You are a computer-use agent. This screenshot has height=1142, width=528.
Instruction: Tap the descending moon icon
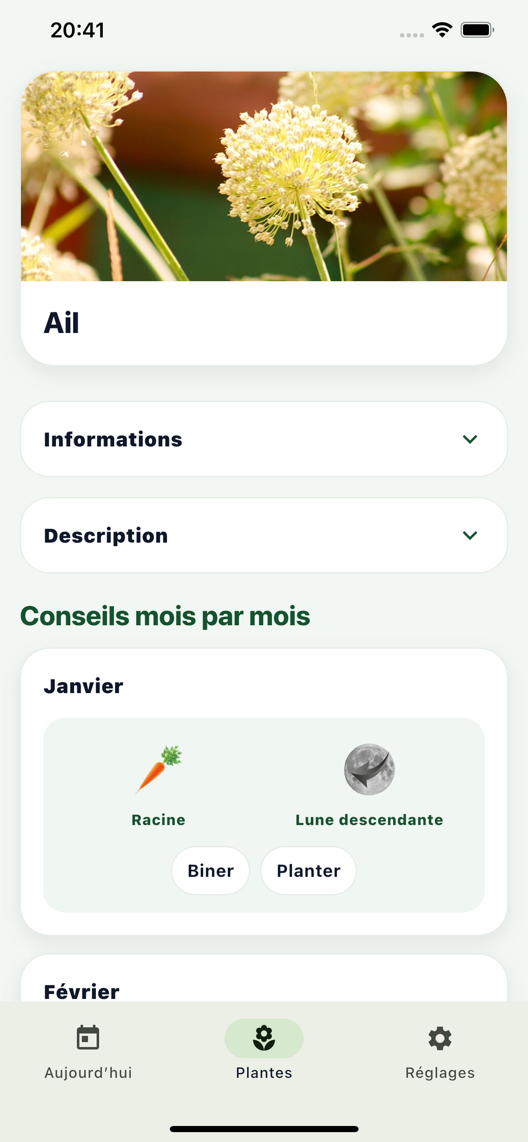pyautogui.click(x=369, y=769)
